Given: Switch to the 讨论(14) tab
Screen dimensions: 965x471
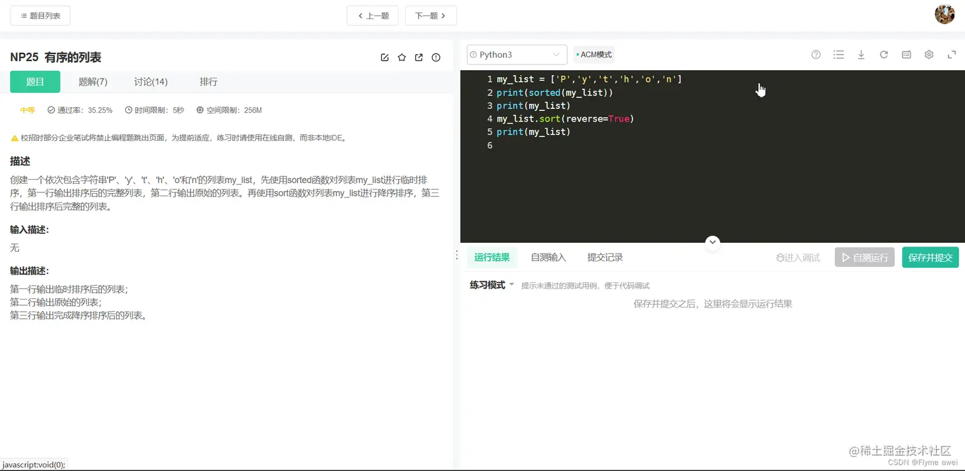Looking at the screenshot, I should click(150, 82).
